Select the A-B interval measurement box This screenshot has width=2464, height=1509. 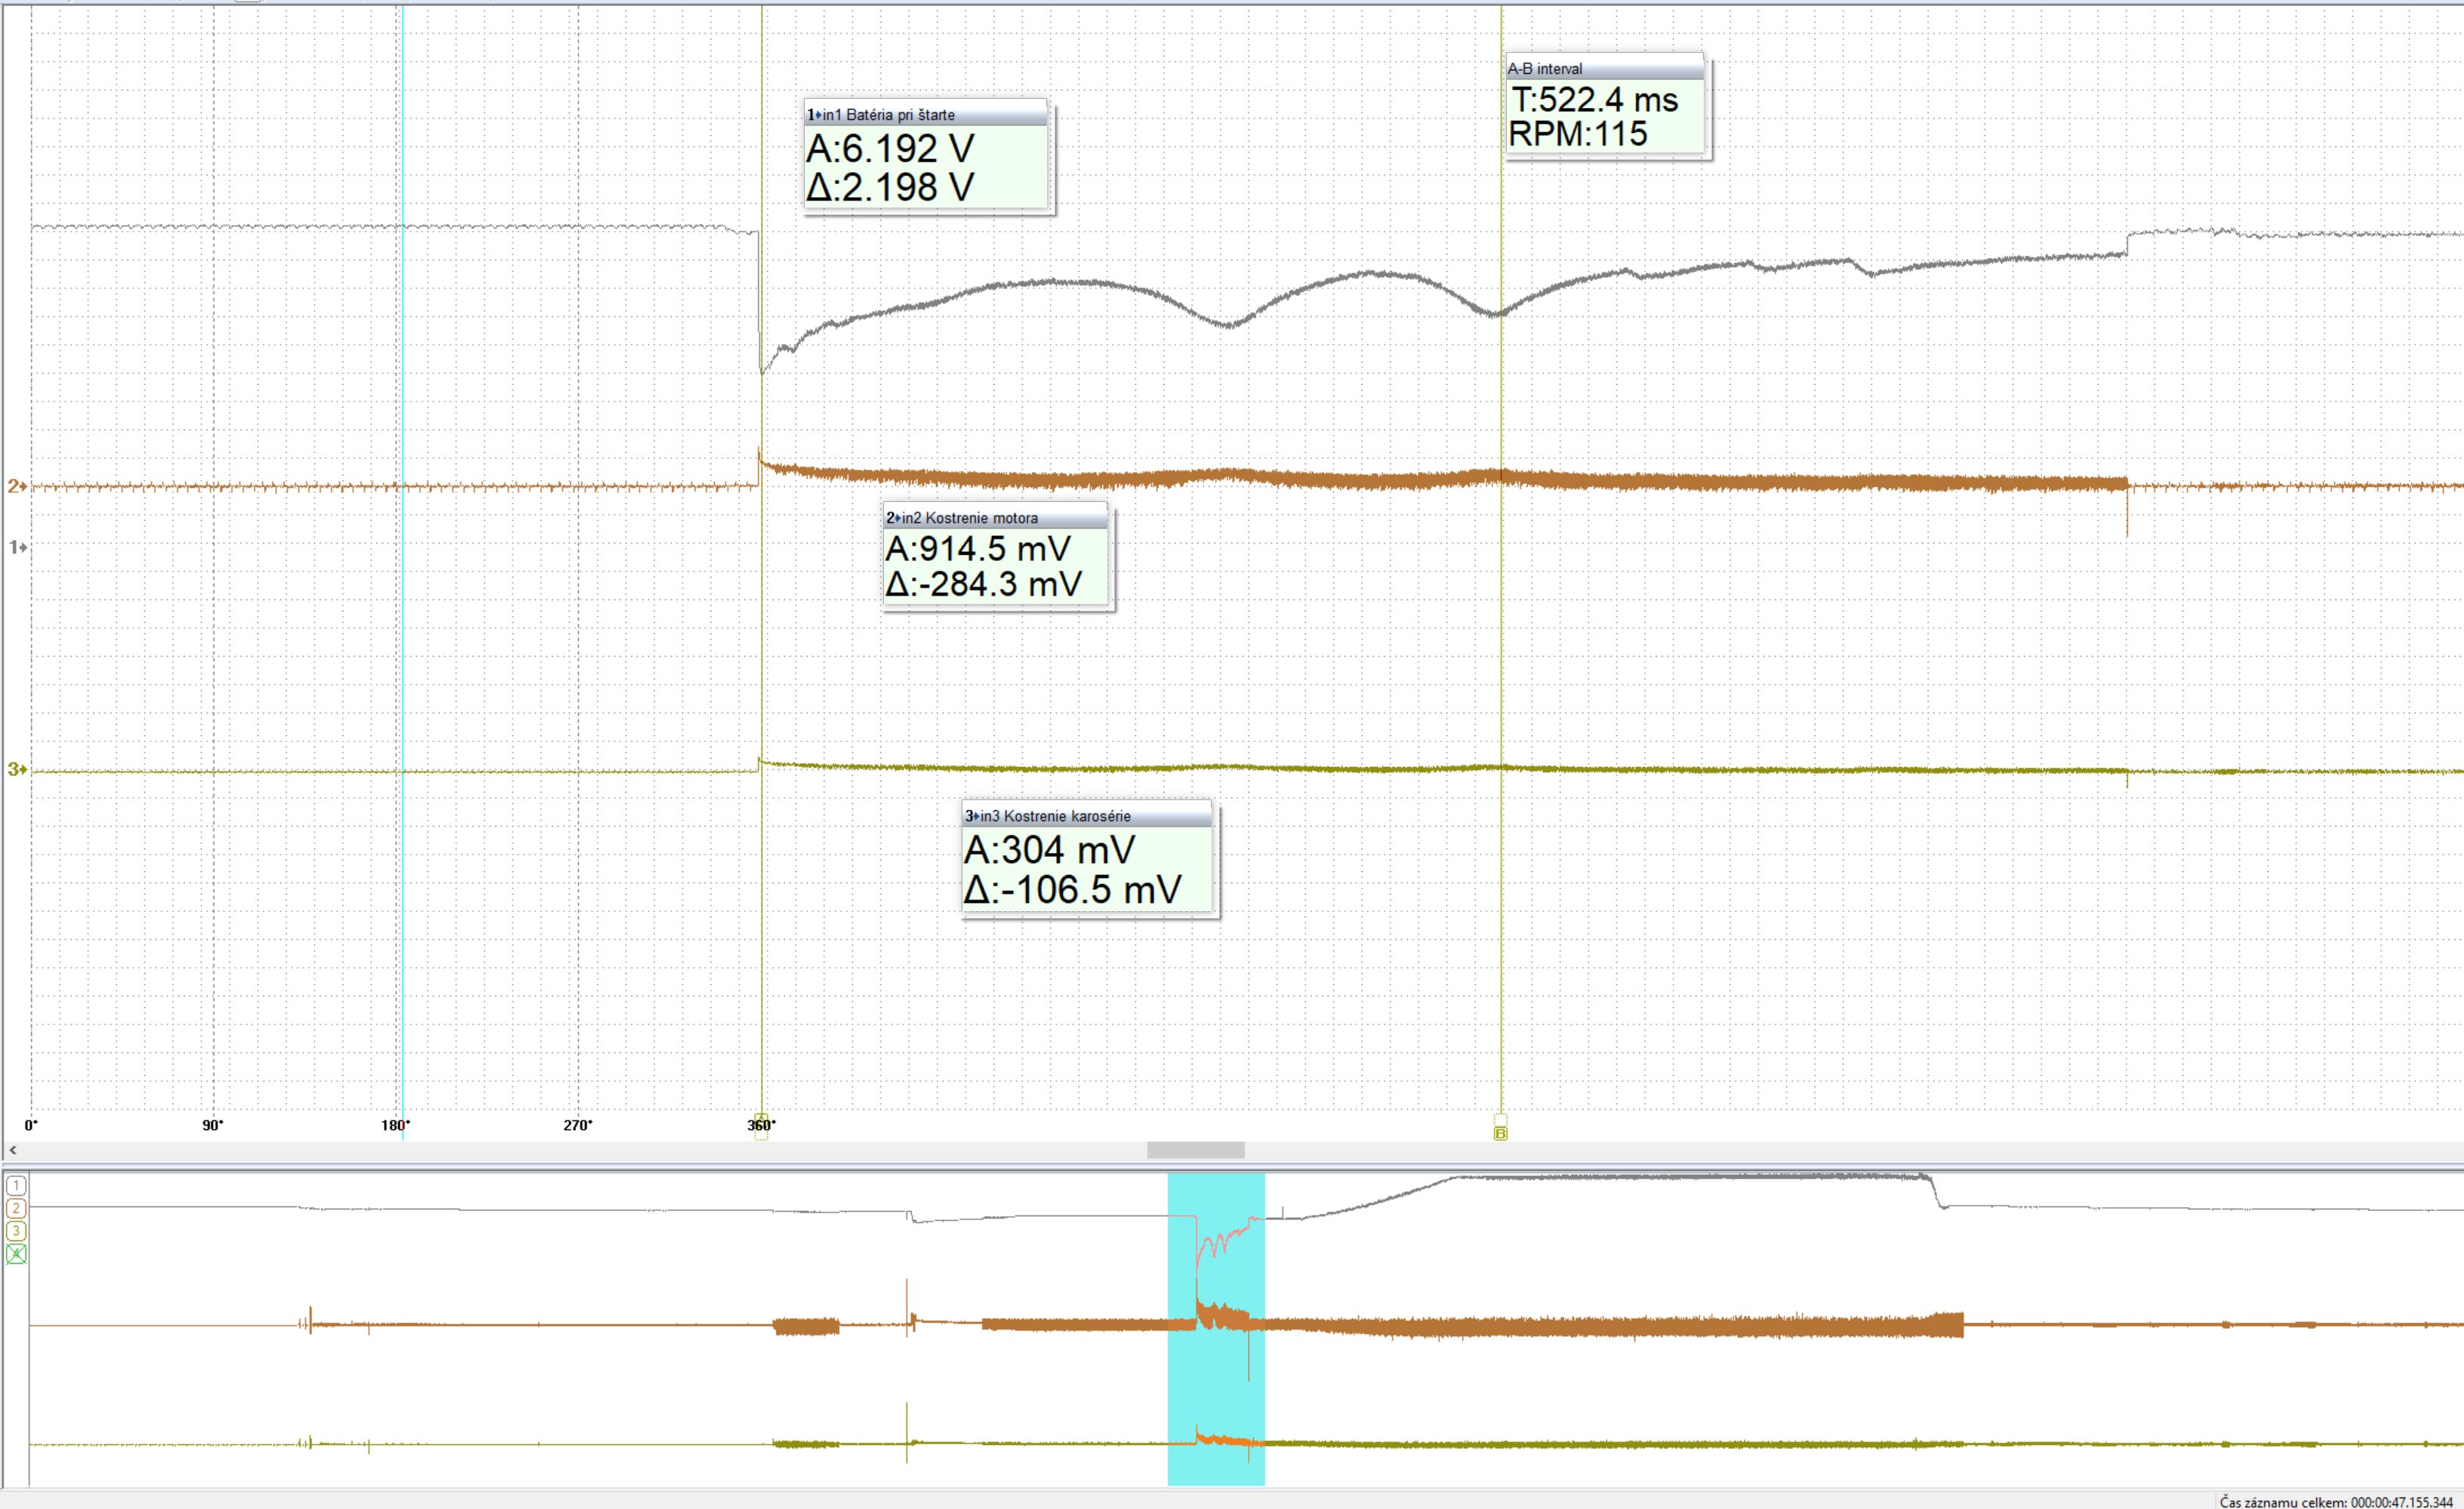pos(1604,68)
